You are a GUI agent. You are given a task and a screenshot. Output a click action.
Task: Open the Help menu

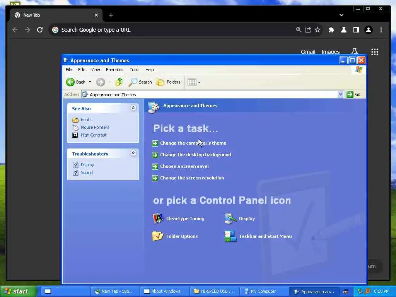pos(149,70)
